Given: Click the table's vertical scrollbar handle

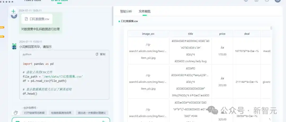Looking at the screenshot, I should pos(271,28).
